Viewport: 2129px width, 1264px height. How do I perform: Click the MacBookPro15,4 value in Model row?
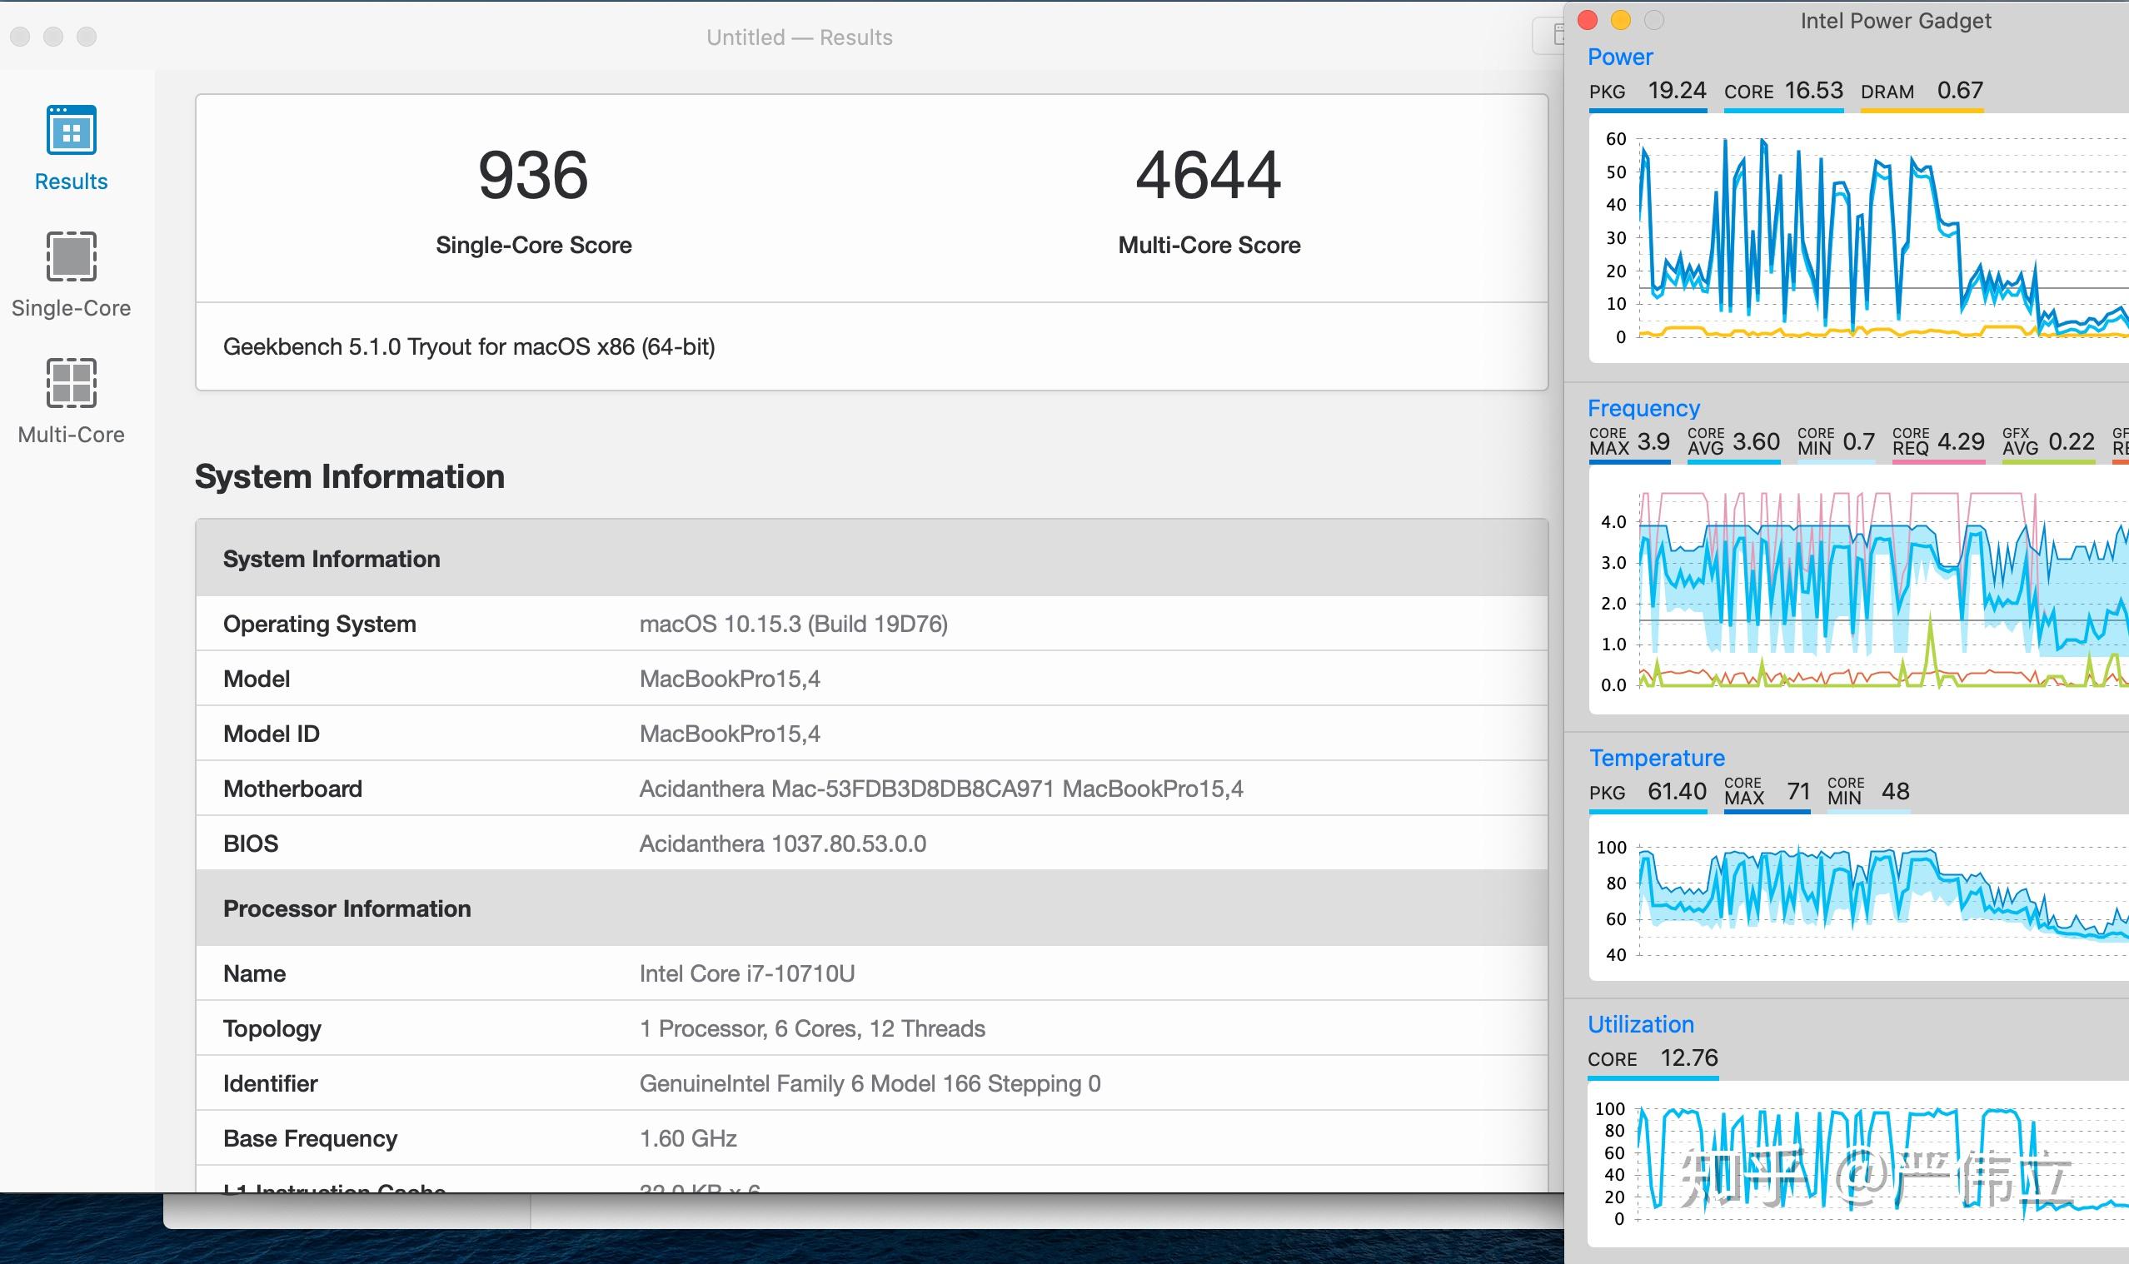(x=730, y=679)
